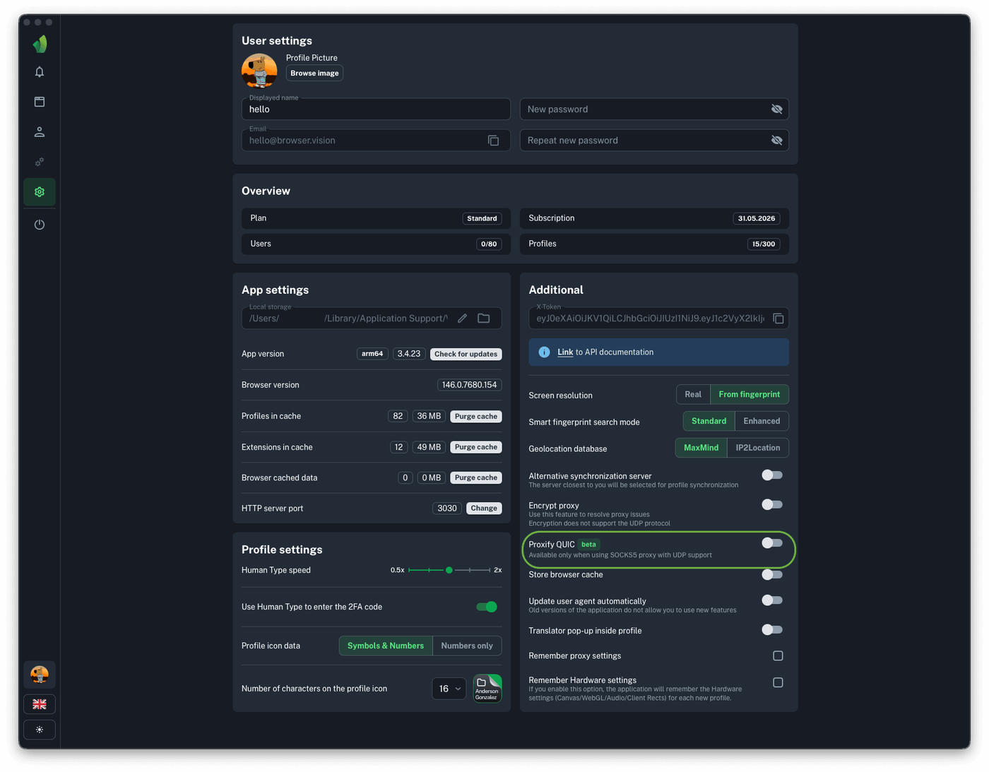Image resolution: width=989 pixels, height=772 pixels.
Task: Click browser version 146.0.7680.154
Action: coord(470,385)
